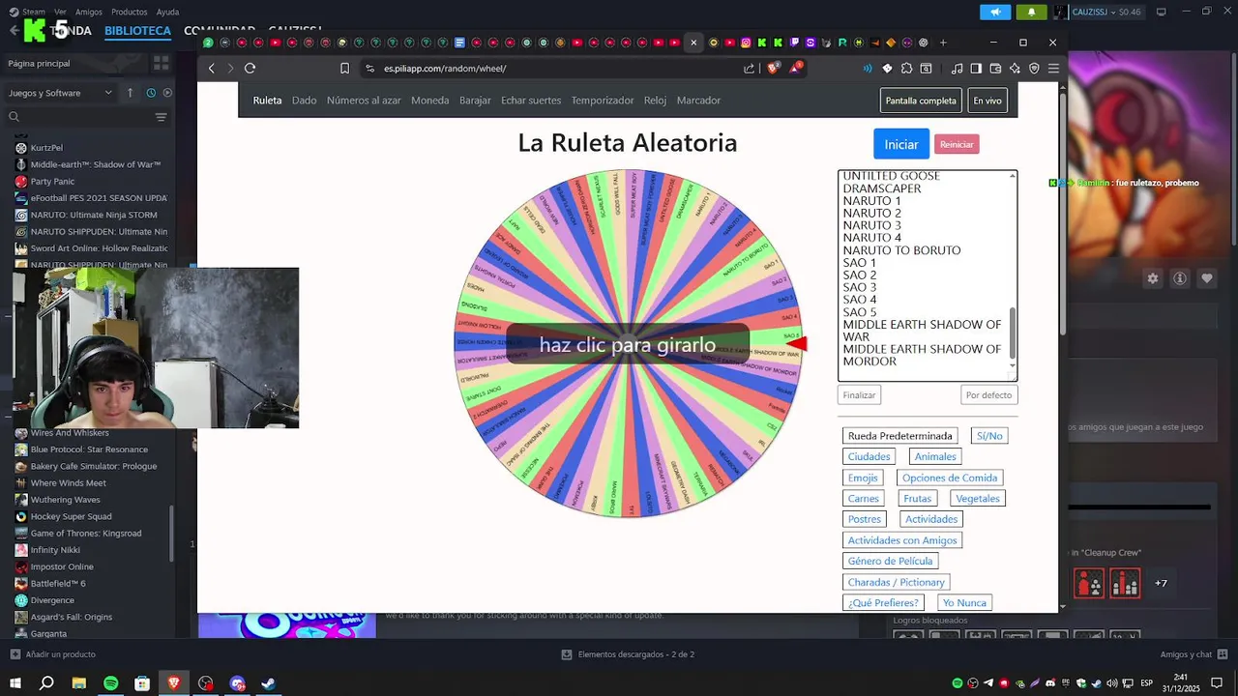1238x696 pixels.
Task: Toggle ready-to-play filter in Steam library
Action: (x=167, y=93)
